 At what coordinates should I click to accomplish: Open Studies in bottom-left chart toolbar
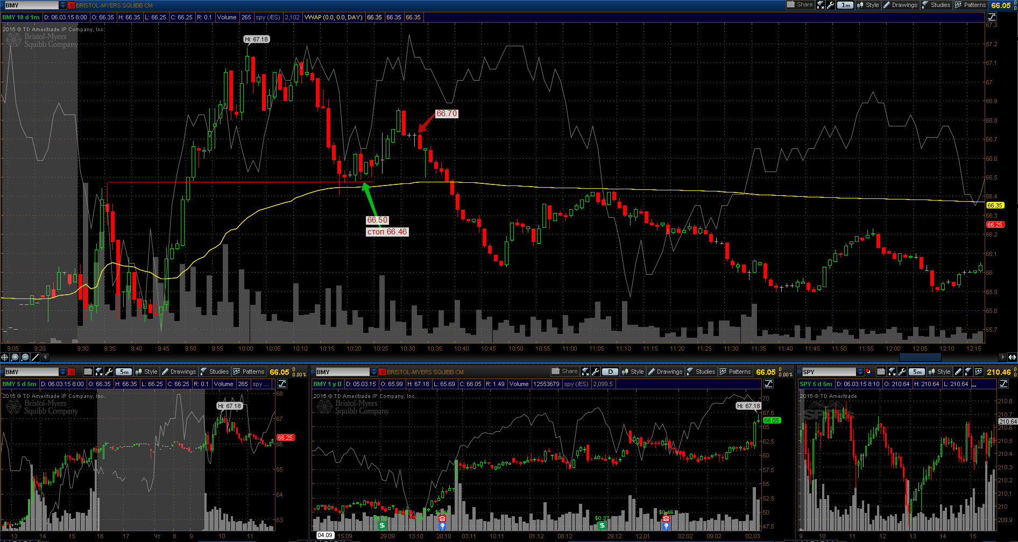click(215, 372)
